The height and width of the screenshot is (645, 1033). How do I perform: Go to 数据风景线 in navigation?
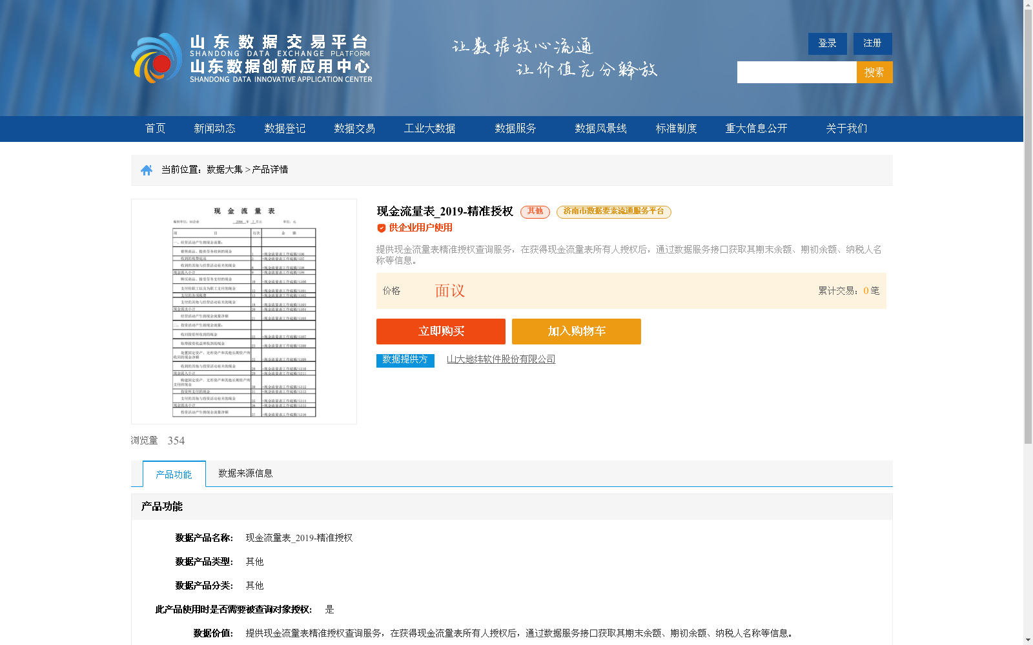[601, 128]
